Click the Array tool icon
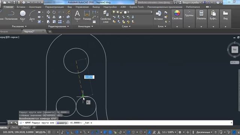The width and height of the screenshot is (240, 135). point(60,22)
